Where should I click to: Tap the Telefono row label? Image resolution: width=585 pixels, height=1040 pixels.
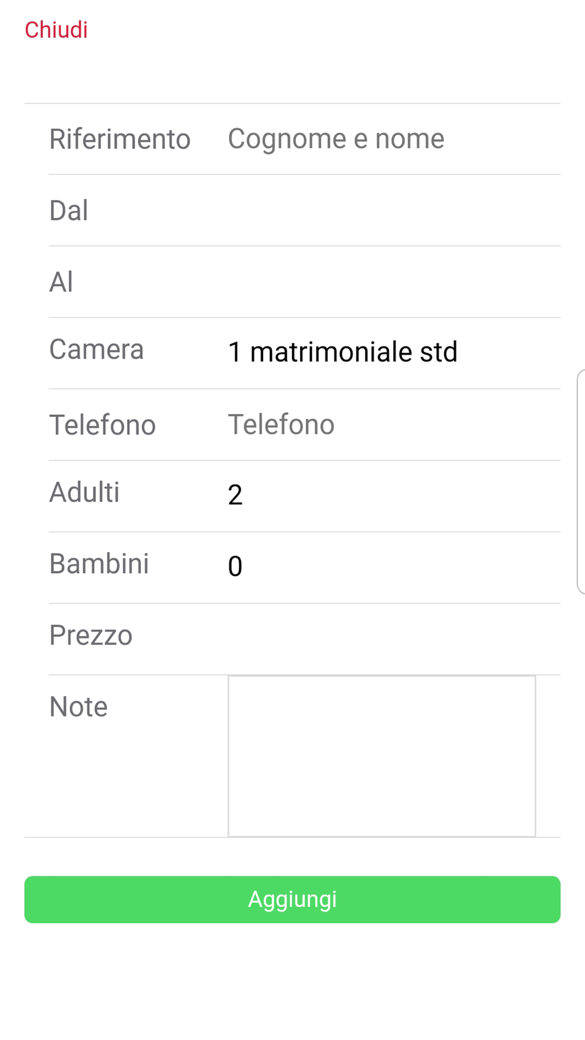(102, 425)
